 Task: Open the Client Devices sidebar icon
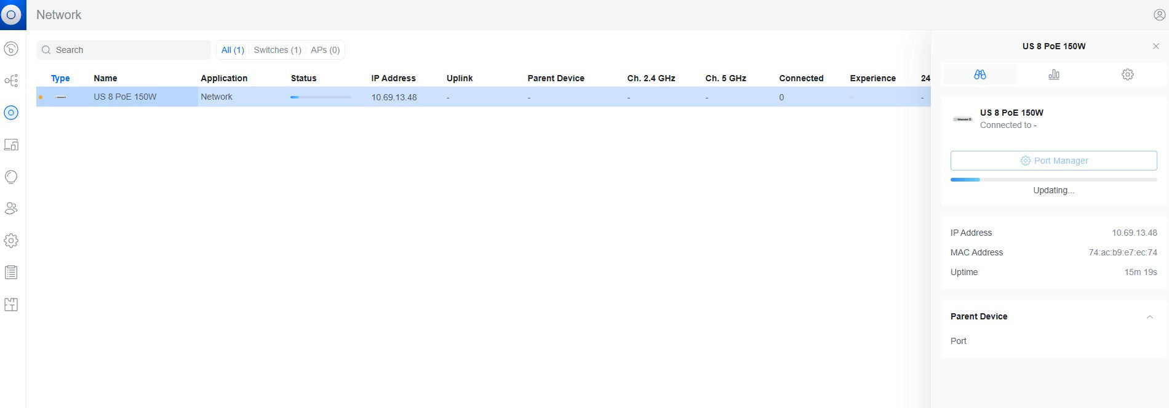pyautogui.click(x=11, y=145)
